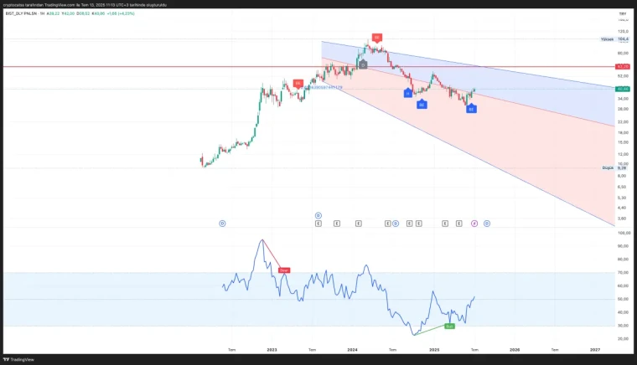The height and width of the screenshot is (365, 637).
Task: Select the rightmost blue buy signal marker
Action: (x=471, y=110)
